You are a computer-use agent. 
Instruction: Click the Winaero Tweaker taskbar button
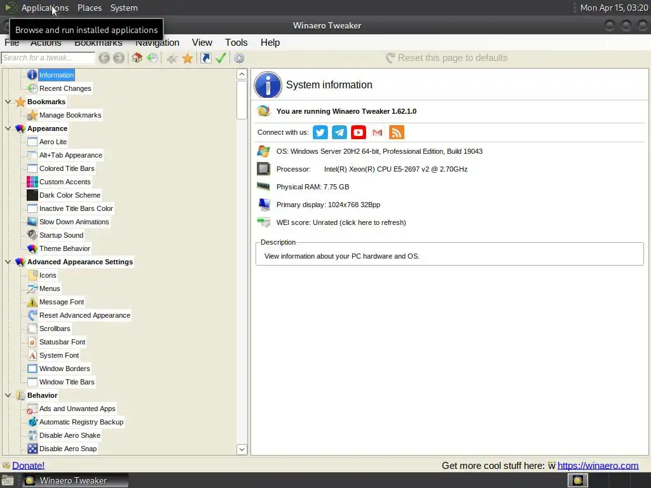pos(75,480)
